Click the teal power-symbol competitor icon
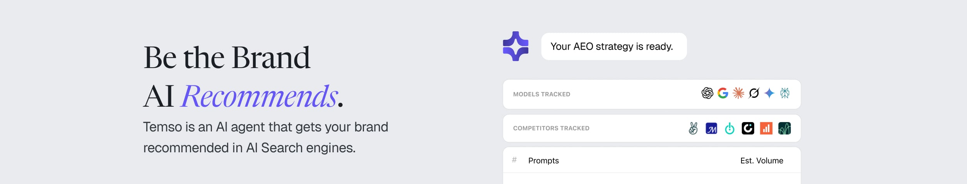The width and height of the screenshot is (967, 184). tap(730, 128)
